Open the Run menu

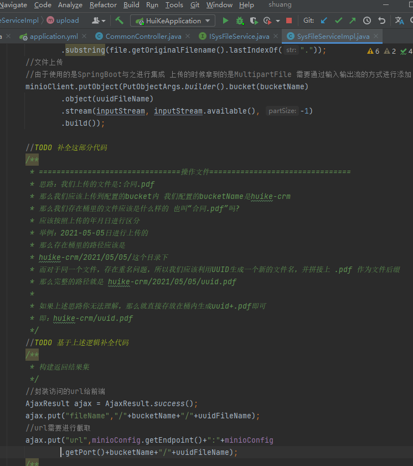pos(152,5)
